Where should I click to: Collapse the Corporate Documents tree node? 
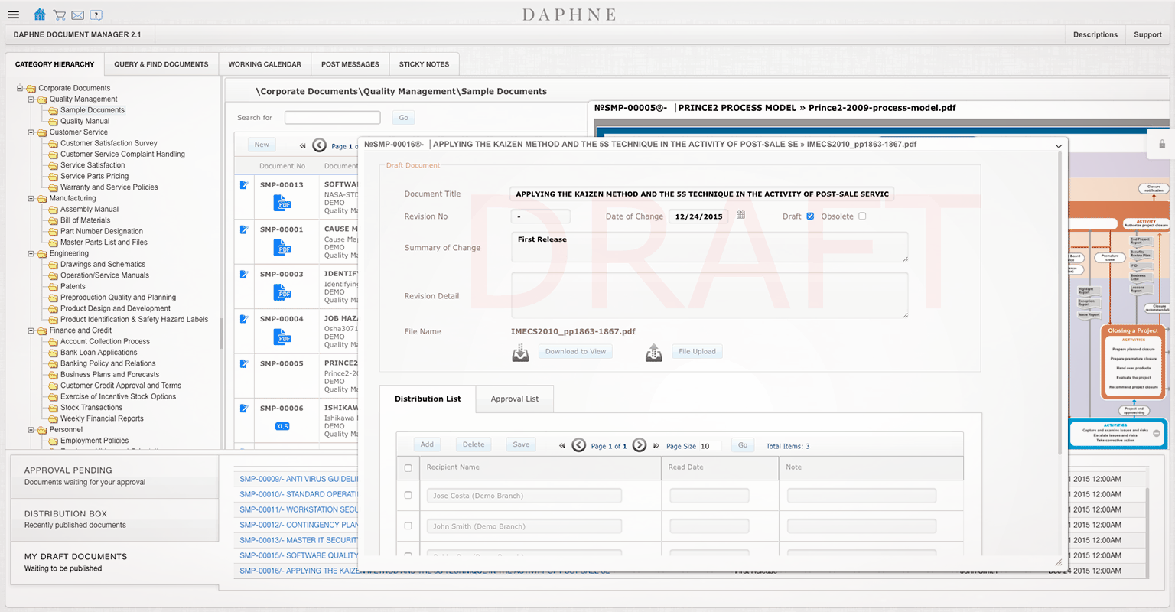coord(21,88)
